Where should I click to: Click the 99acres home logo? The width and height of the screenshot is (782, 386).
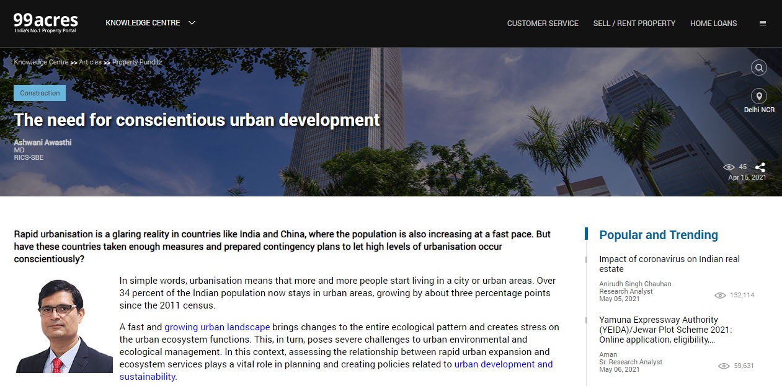44,20
